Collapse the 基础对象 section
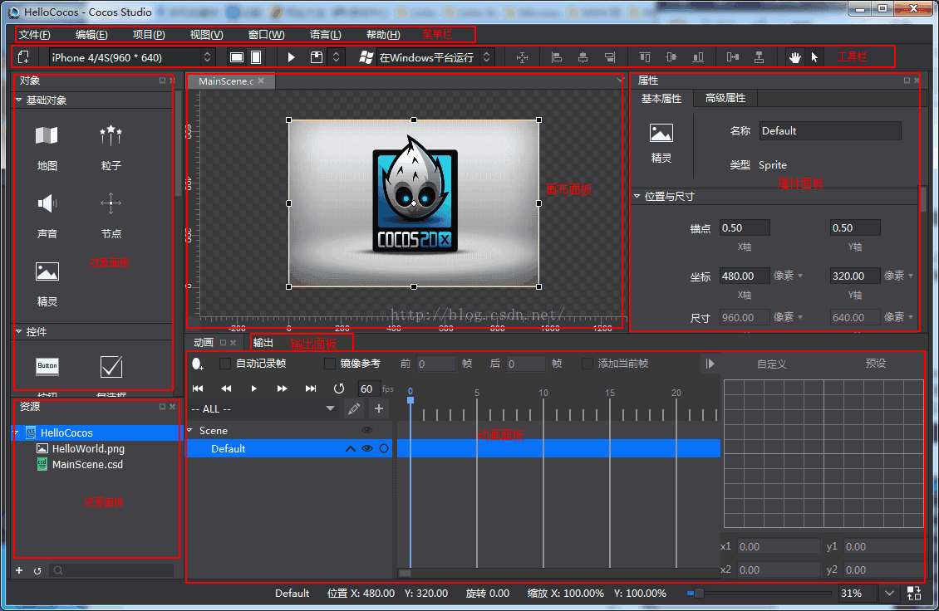The image size is (939, 611). pyautogui.click(x=18, y=100)
